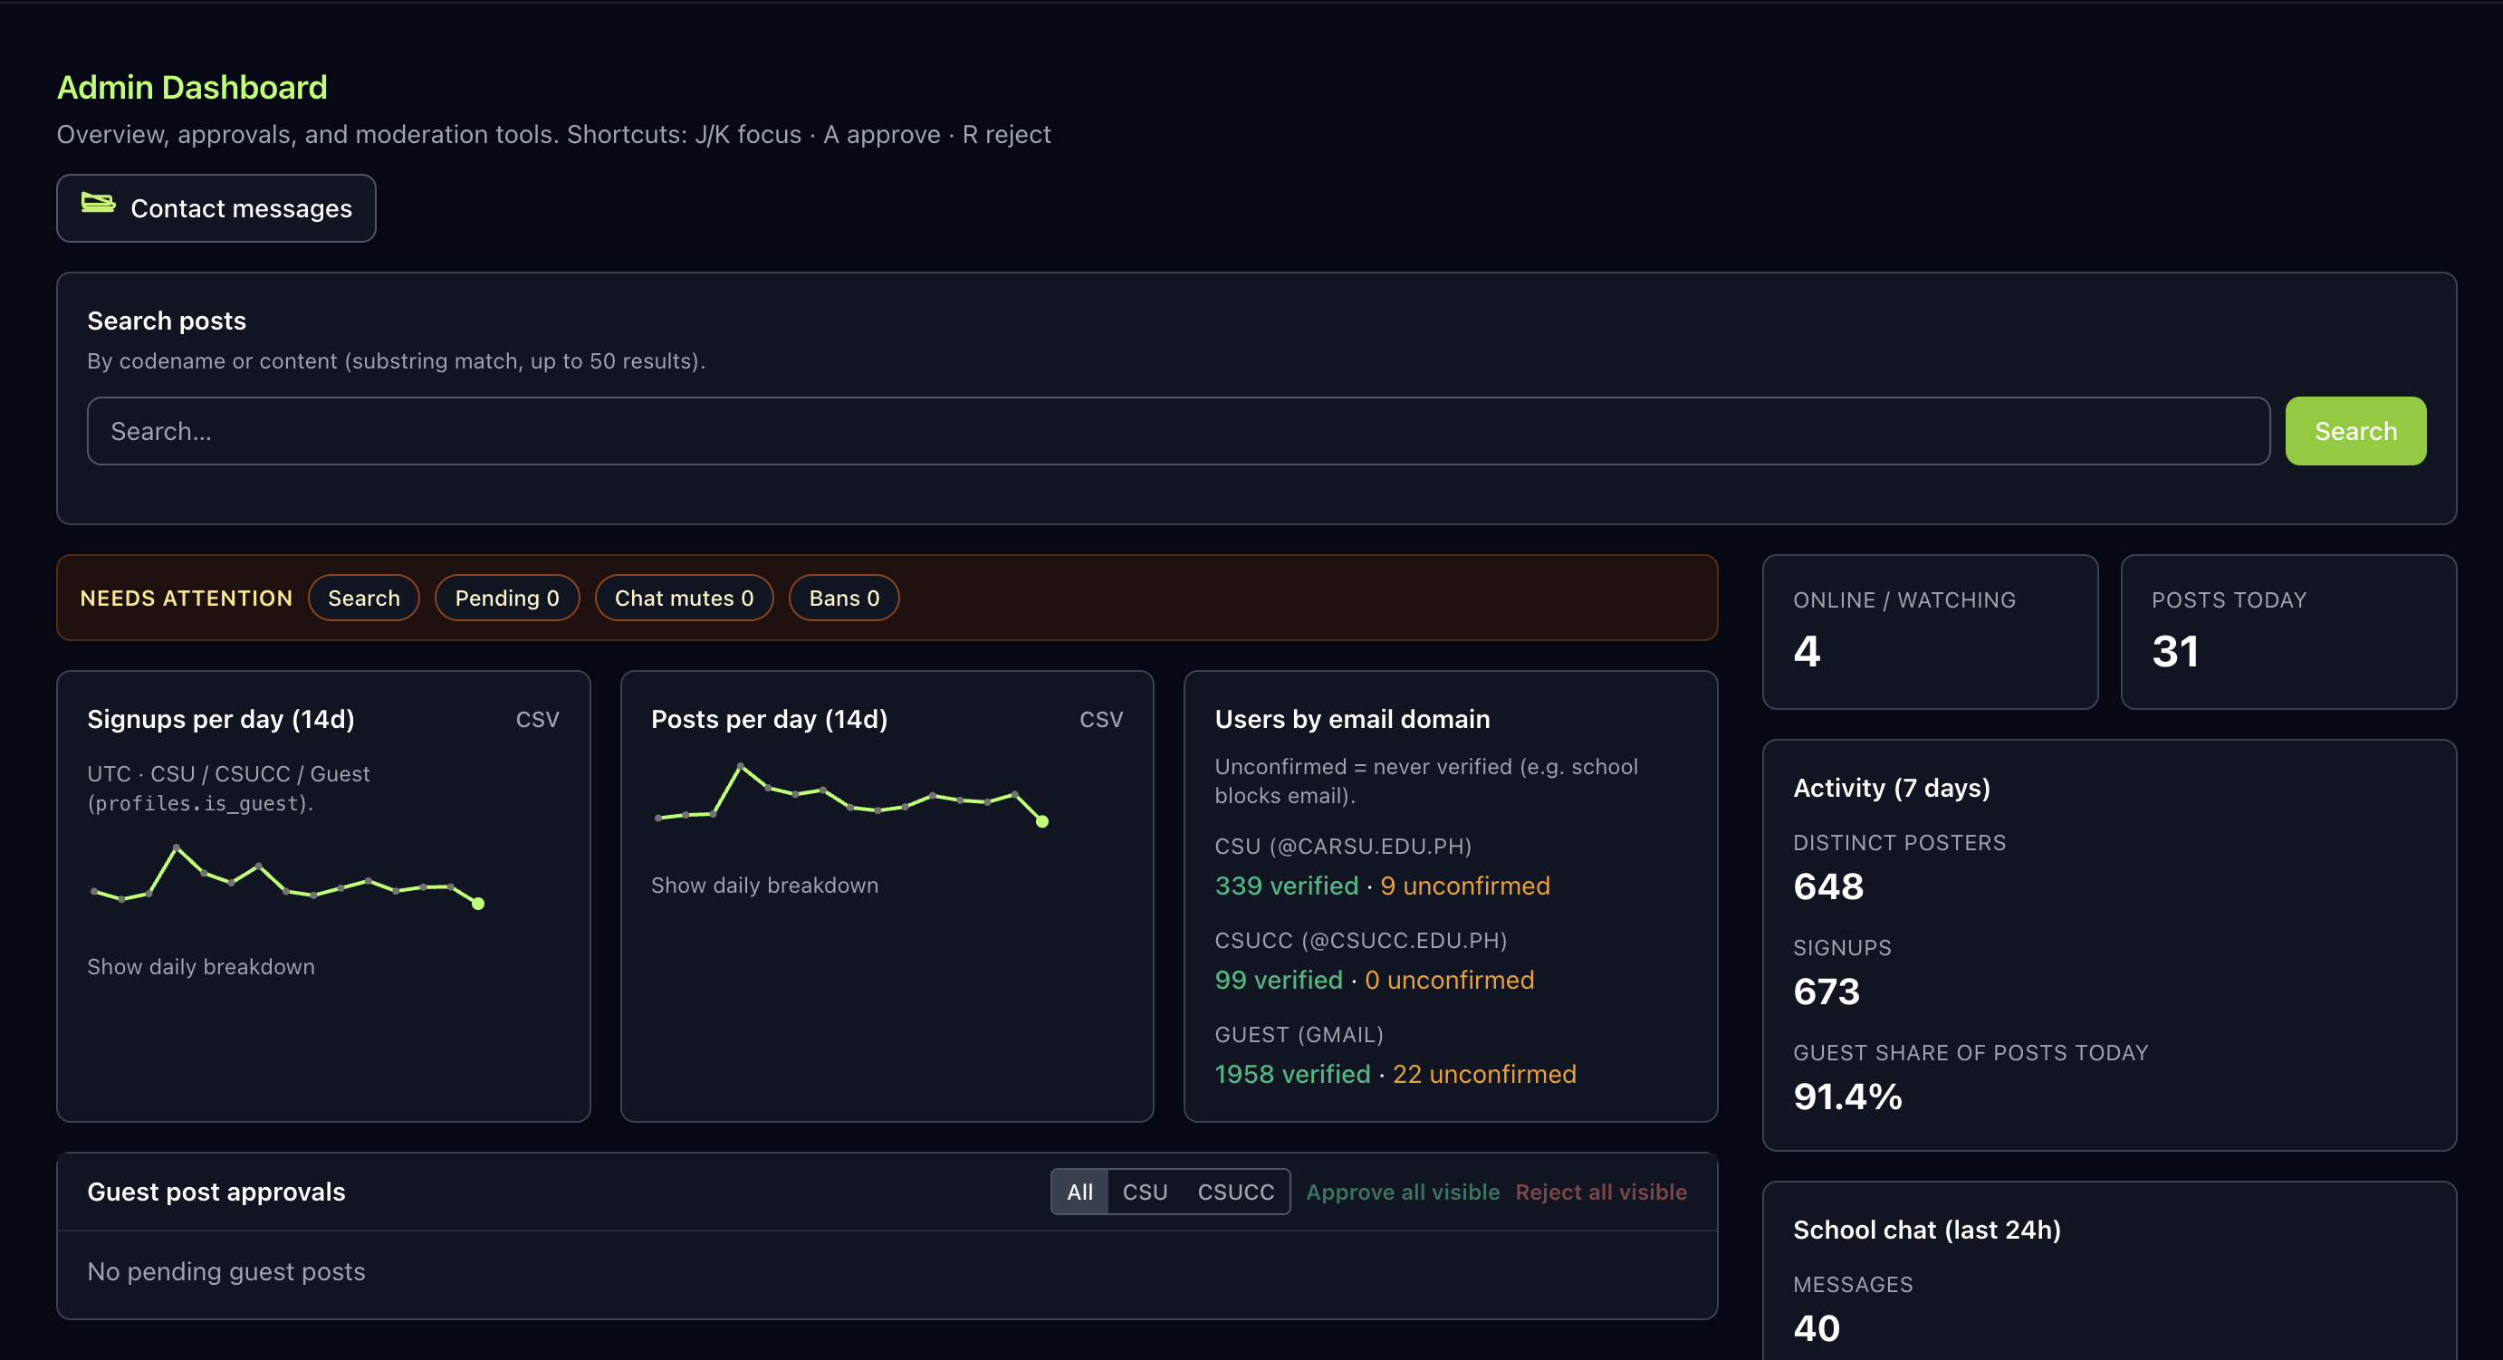Screen dimensions: 2503x1360
Task: Click the Contact messages inbox icon
Action: pyautogui.click(x=98, y=204)
